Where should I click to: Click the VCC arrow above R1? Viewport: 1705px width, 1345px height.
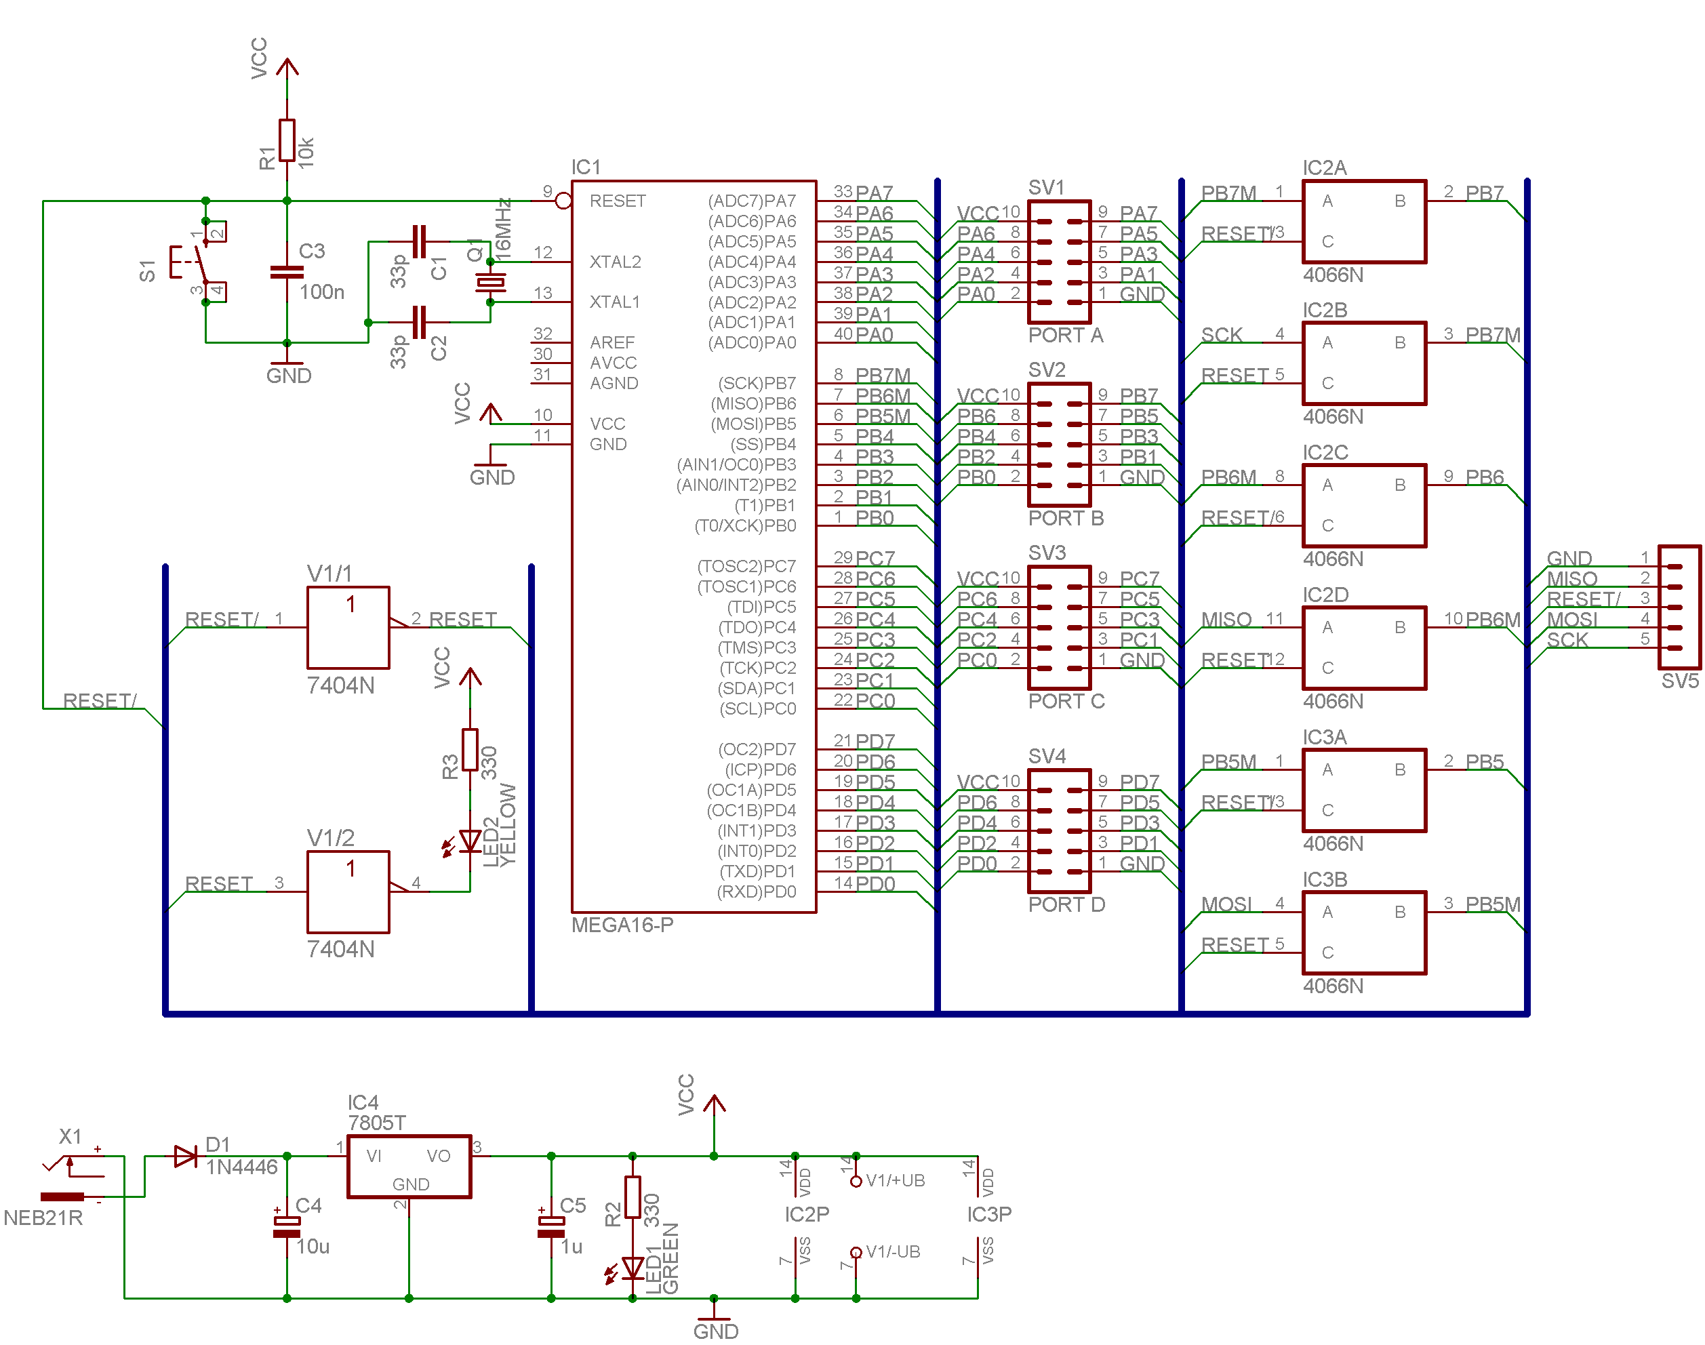click(x=287, y=68)
